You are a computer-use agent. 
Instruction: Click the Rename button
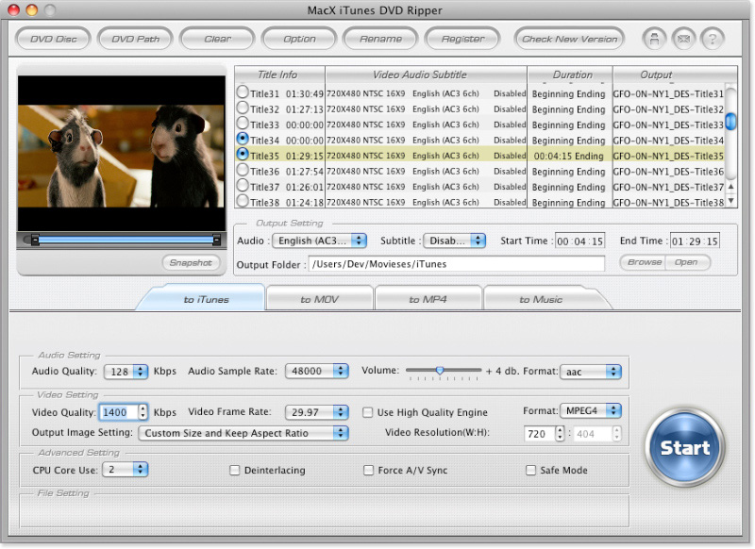point(380,39)
